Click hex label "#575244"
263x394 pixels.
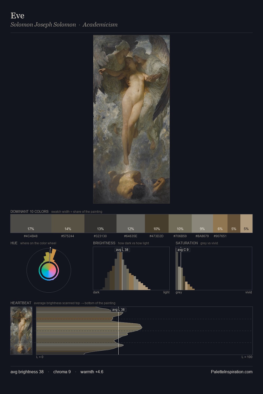point(68,236)
